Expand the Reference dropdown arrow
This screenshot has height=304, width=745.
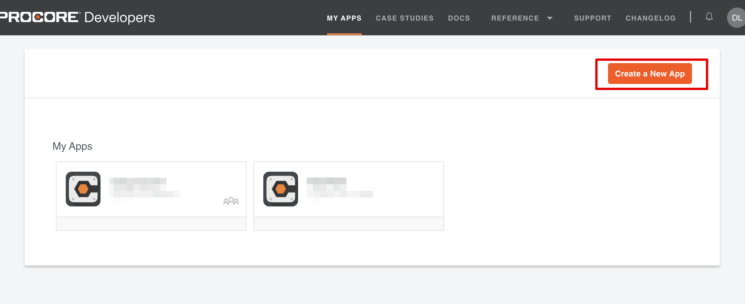pos(549,18)
